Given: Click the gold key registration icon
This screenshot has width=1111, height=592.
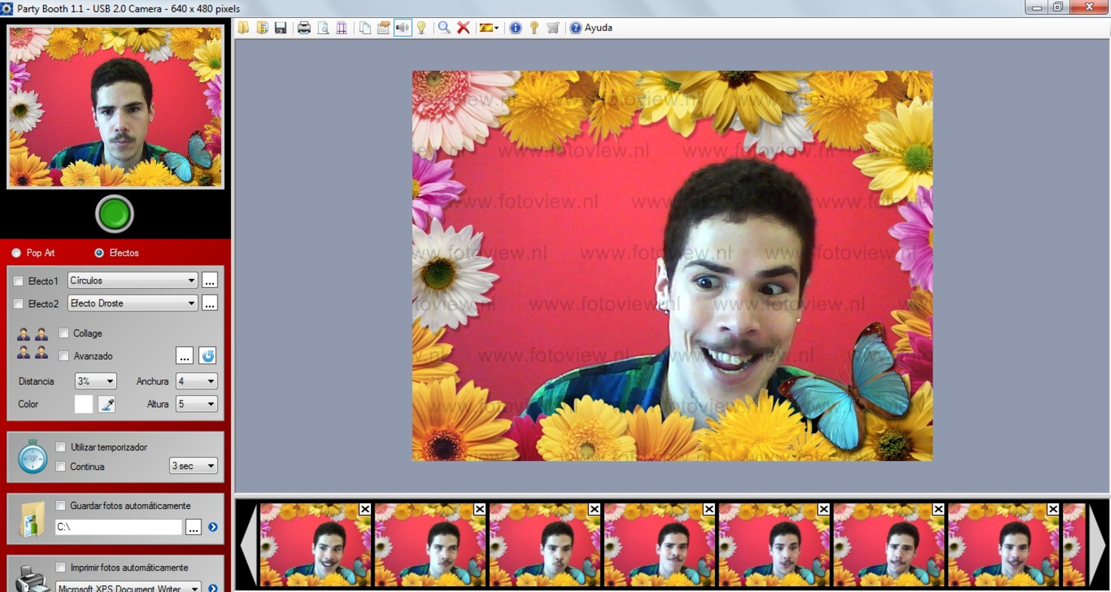Looking at the screenshot, I should coord(534,28).
